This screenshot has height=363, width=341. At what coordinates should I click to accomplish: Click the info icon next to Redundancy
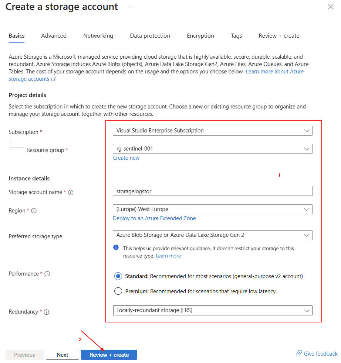click(47, 312)
